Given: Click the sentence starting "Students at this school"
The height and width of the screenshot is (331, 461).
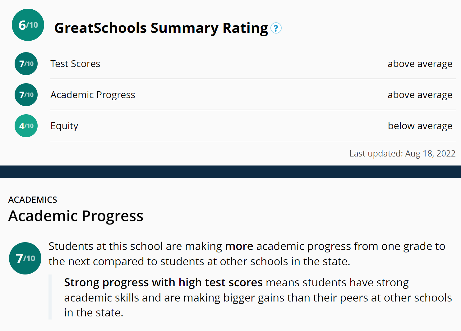Looking at the screenshot, I should pyautogui.click(x=135, y=246).
